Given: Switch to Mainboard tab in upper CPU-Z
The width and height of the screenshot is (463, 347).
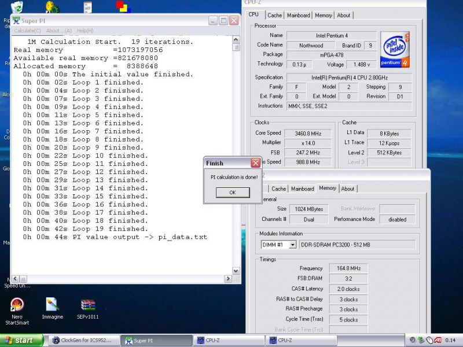Looking at the screenshot, I should (x=299, y=16).
